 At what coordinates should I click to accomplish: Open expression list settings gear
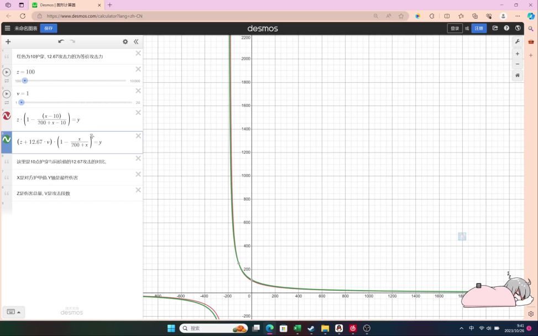tap(125, 41)
